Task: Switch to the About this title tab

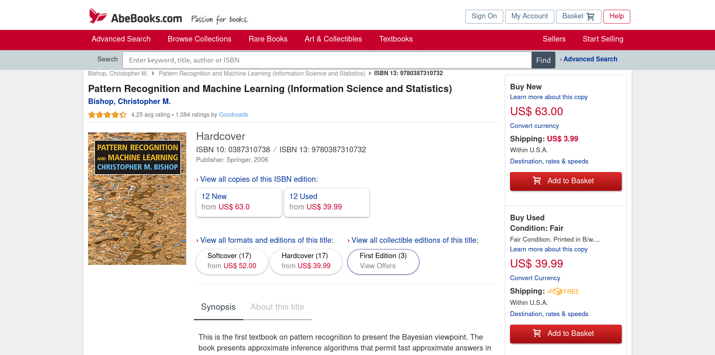Action: pos(277,307)
